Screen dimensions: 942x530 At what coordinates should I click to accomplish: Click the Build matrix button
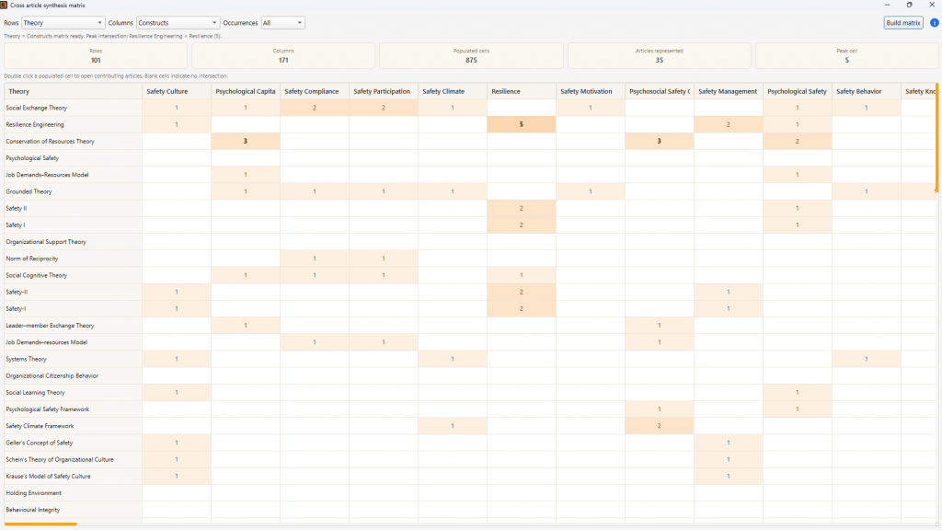(x=903, y=23)
